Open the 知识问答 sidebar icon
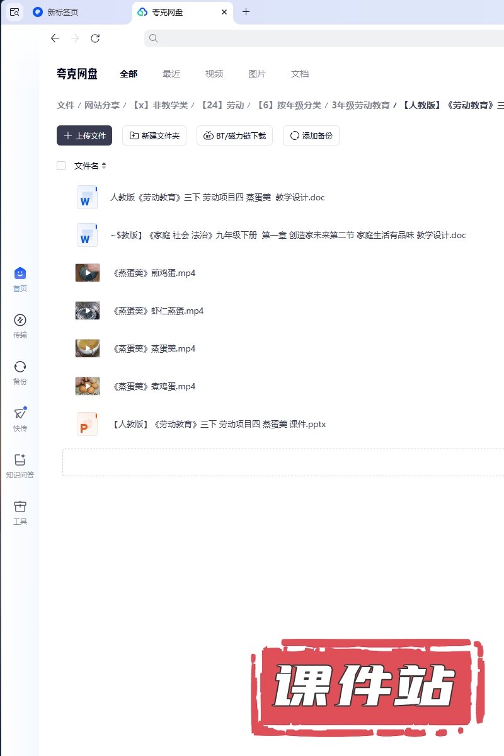The height and width of the screenshot is (756, 504). (x=20, y=461)
